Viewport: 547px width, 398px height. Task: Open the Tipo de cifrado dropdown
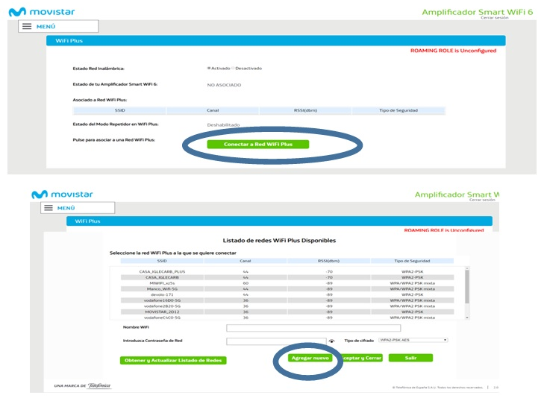click(x=413, y=340)
